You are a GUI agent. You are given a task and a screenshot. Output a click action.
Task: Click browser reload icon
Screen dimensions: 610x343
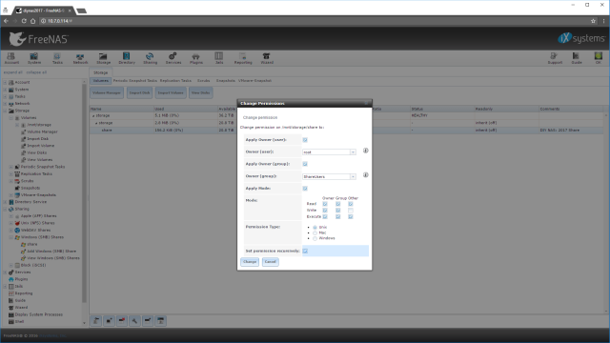[x=24, y=21]
